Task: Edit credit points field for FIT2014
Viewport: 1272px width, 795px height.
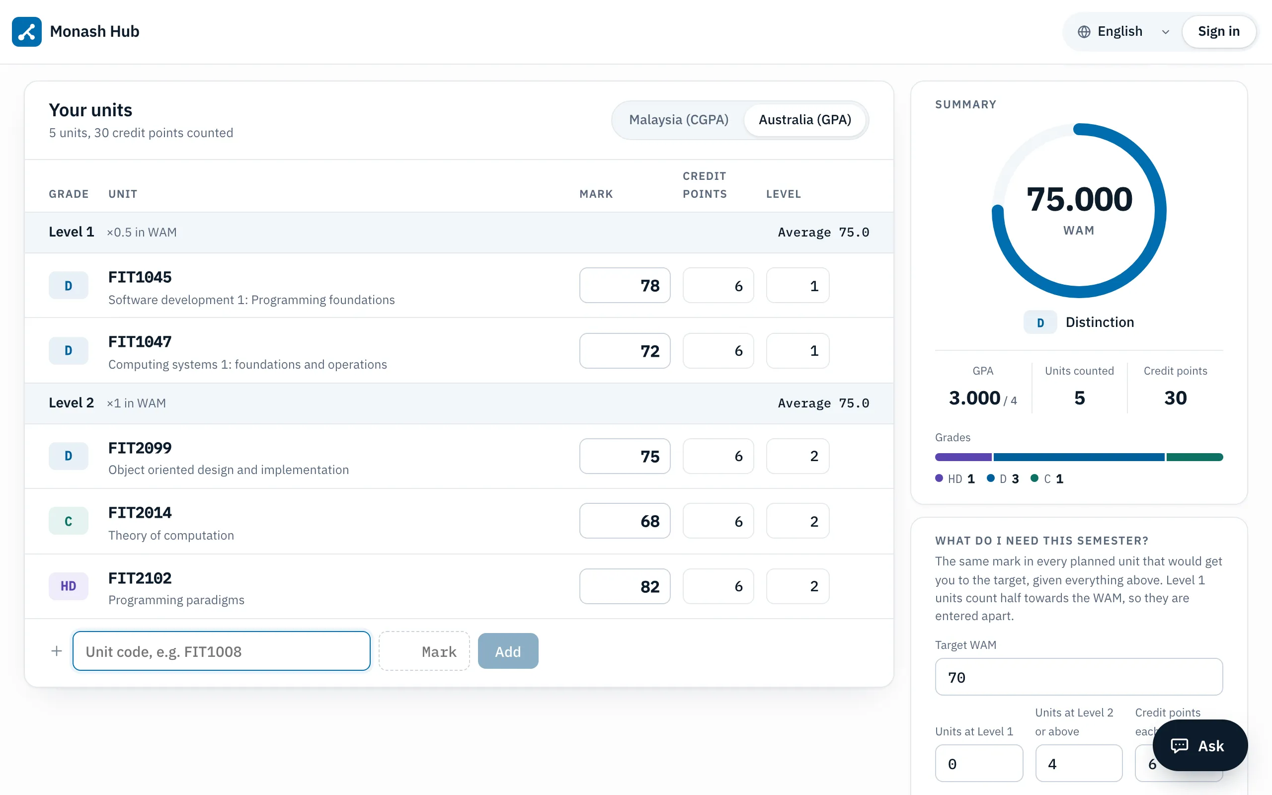Action: click(718, 521)
